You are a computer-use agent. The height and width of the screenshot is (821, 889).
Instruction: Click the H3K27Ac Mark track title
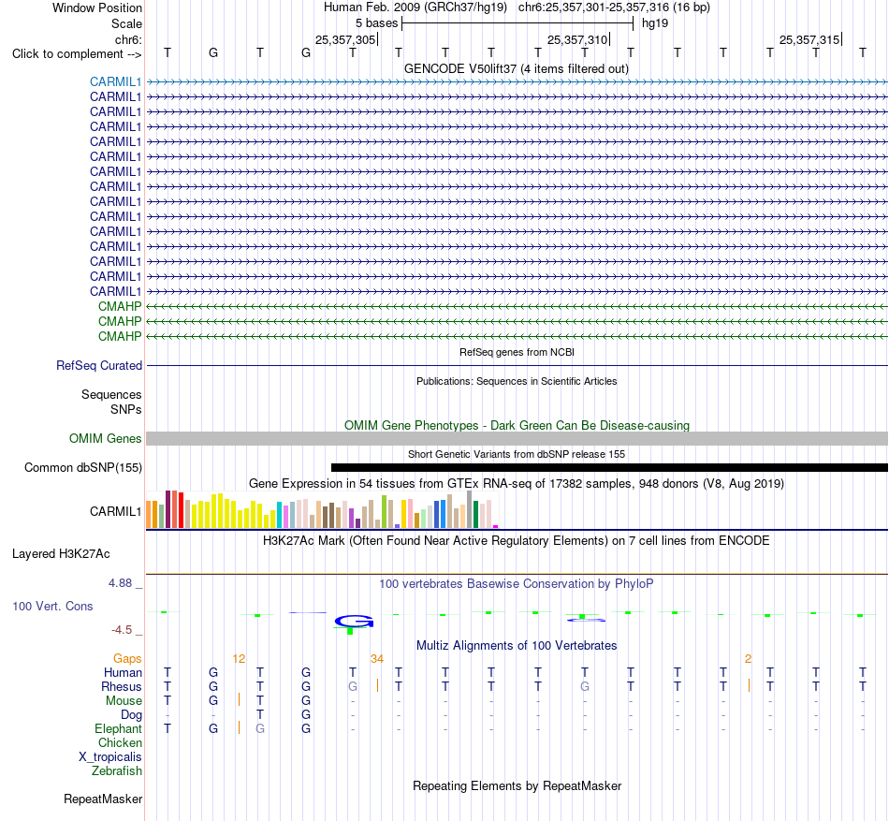[516, 540]
